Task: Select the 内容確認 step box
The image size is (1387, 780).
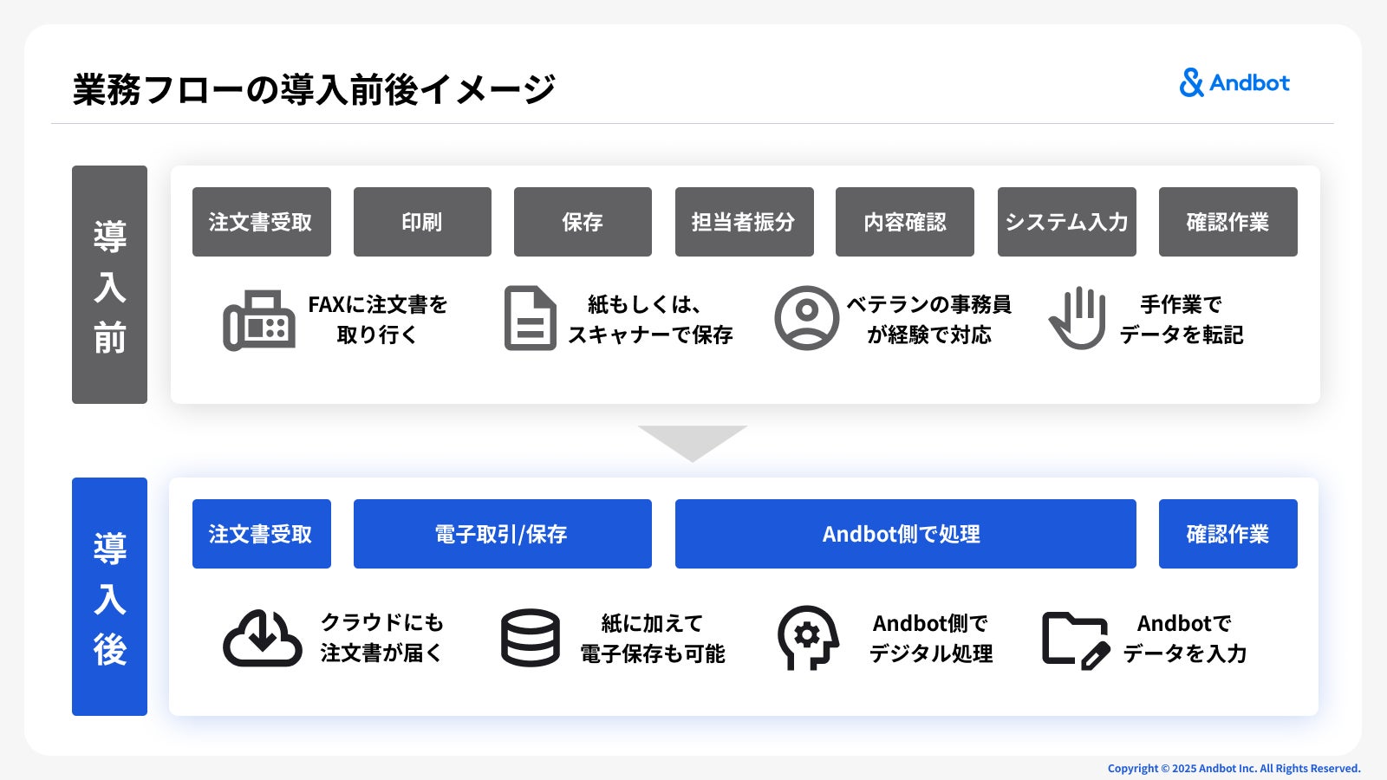Action: pos(905,222)
